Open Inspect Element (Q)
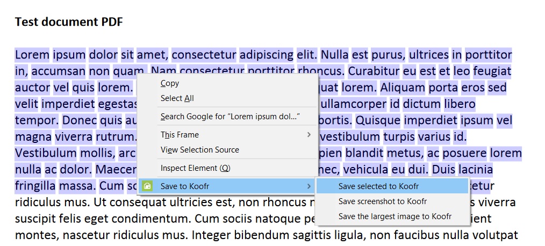The height and width of the screenshot is (246, 545). click(195, 168)
